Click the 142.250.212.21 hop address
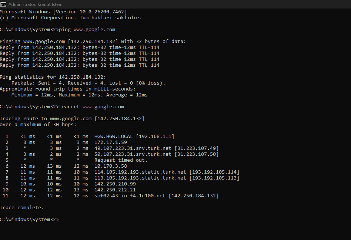The width and height of the screenshot is (351, 240). tap(115, 190)
